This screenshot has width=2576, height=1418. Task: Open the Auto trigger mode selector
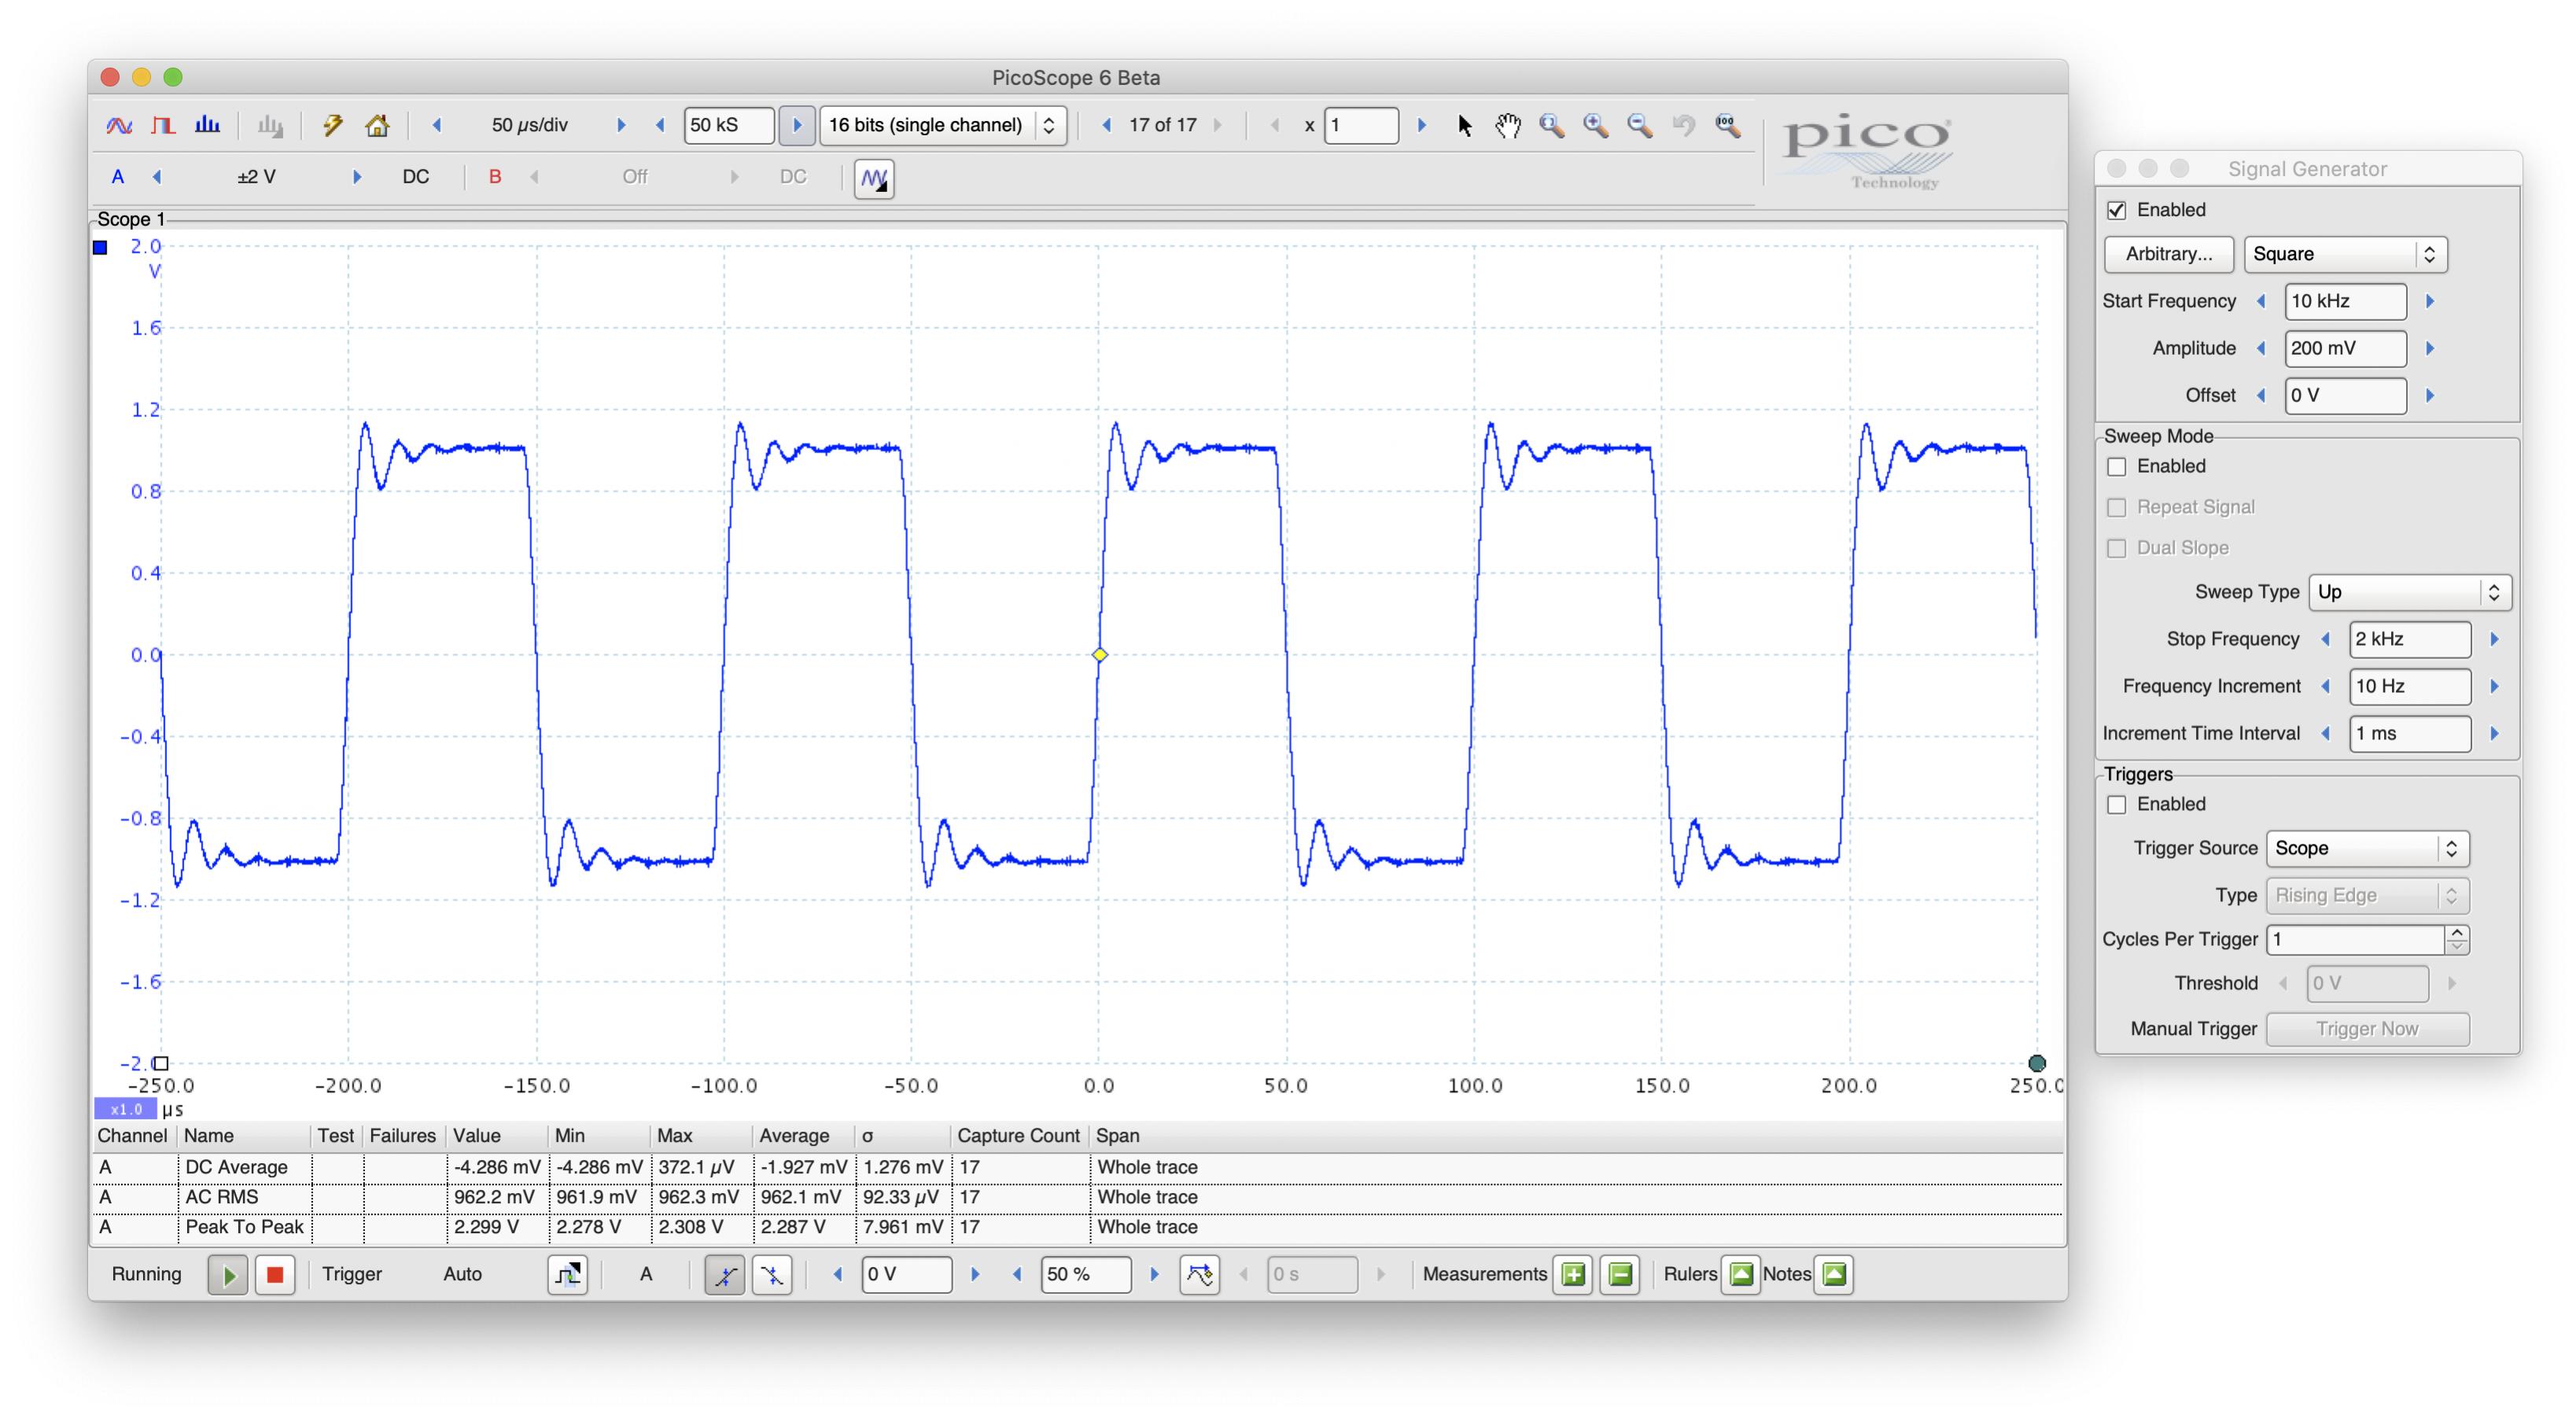tap(462, 1275)
